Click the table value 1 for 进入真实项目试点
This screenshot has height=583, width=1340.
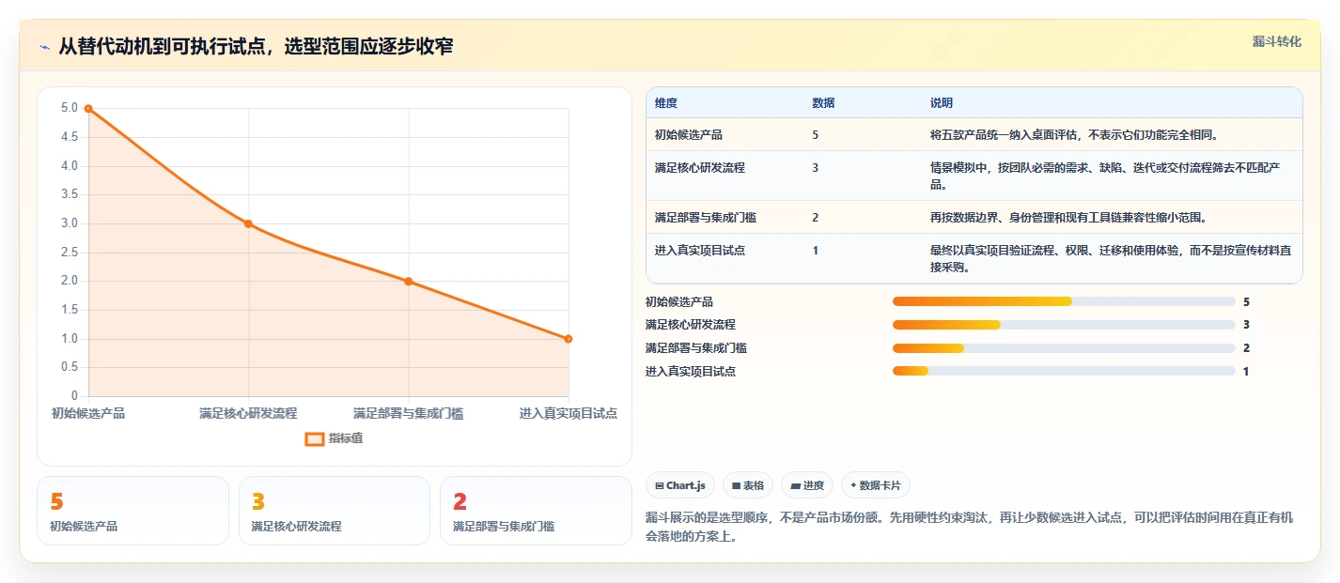coord(816,250)
